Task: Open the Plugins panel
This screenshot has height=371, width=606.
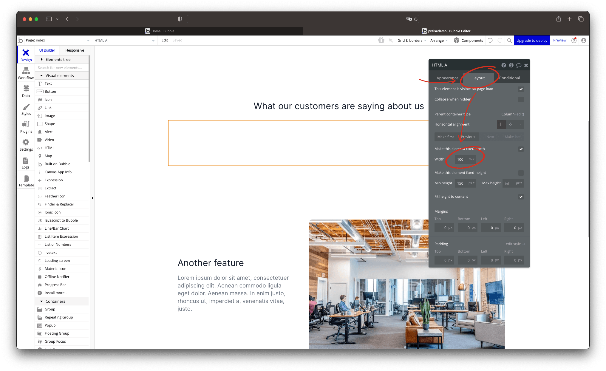Action: (26, 126)
